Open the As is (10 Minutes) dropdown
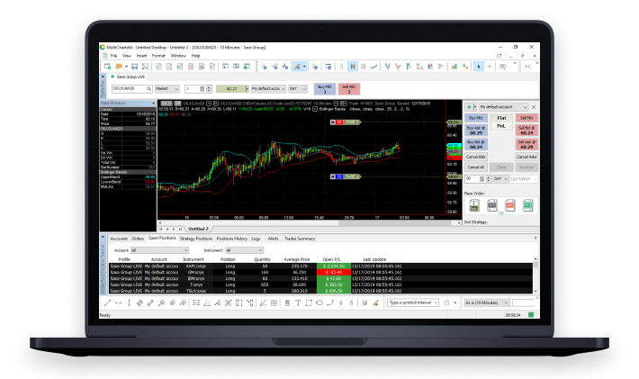 [487, 302]
